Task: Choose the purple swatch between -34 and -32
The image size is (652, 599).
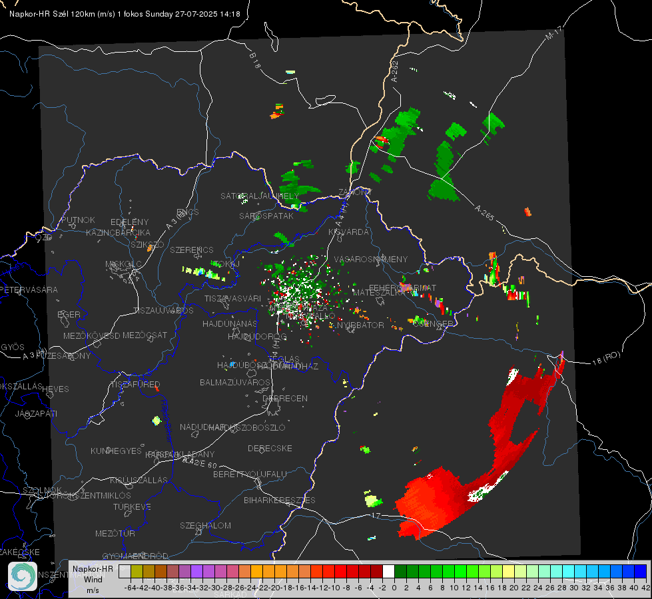Action: (x=196, y=572)
